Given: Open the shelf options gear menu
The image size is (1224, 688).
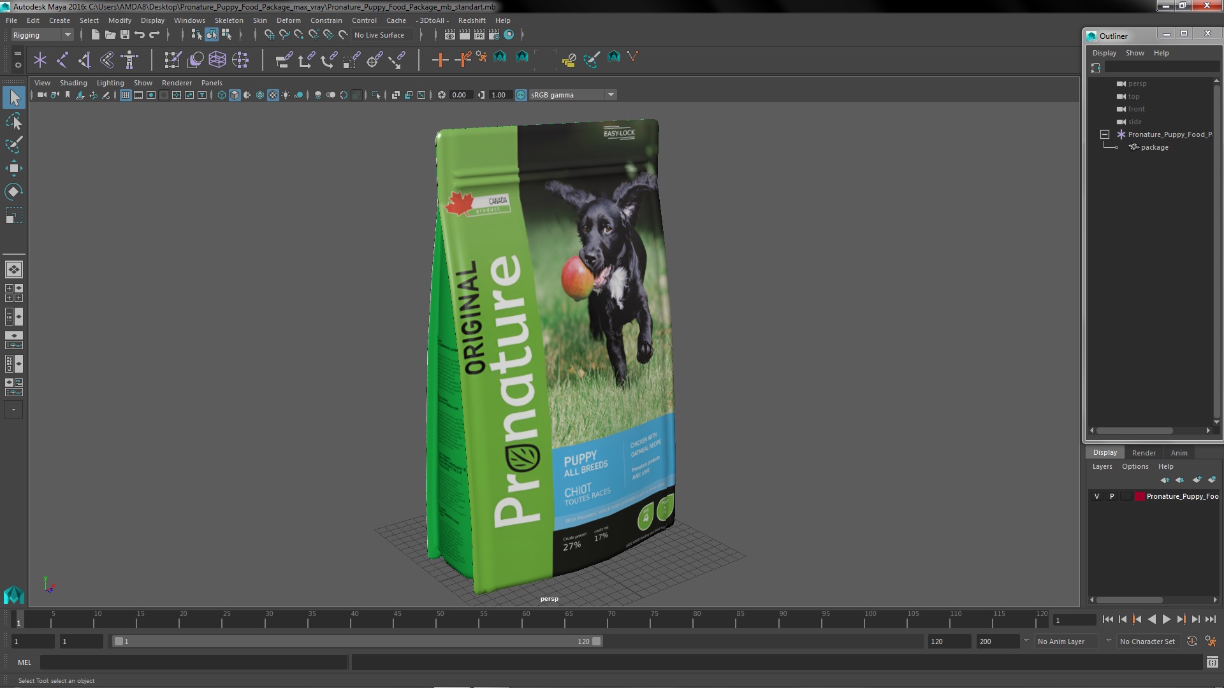Looking at the screenshot, I should [x=17, y=65].
